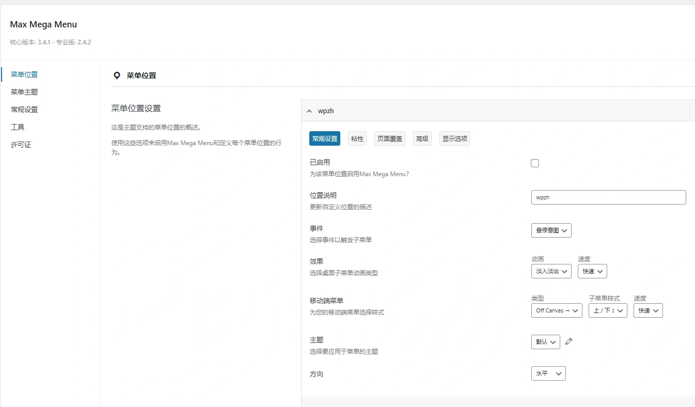Open the 许可证 page in the sidebar
695x407 pixels.
click(x=21, y=144)
